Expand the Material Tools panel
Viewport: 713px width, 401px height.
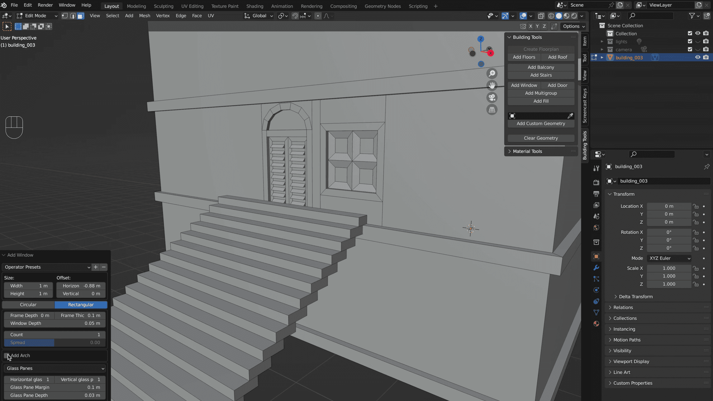(x=527, y=151)
